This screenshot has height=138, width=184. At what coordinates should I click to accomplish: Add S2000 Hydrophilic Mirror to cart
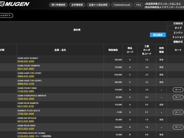coord(178,97)
